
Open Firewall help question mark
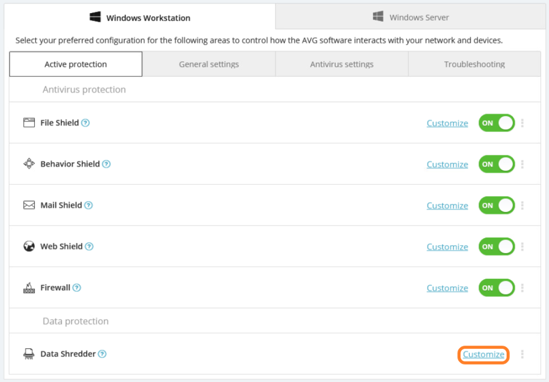tap(76, 287)
